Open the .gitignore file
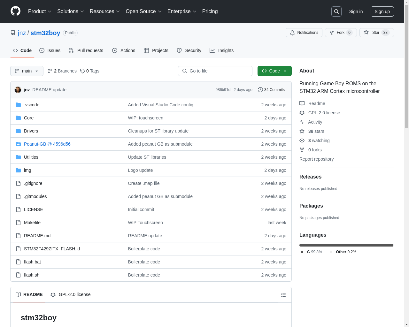The width and height of the screenshot is (409, 327). [33, 183]
